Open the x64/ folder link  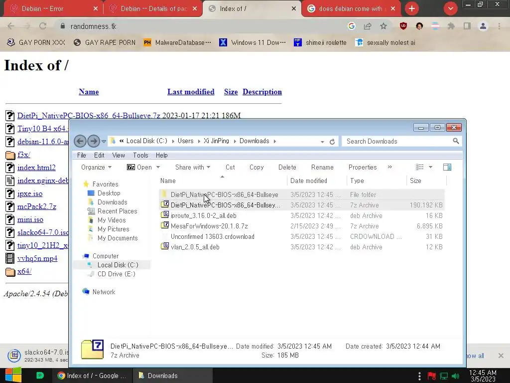coord(24,271)
